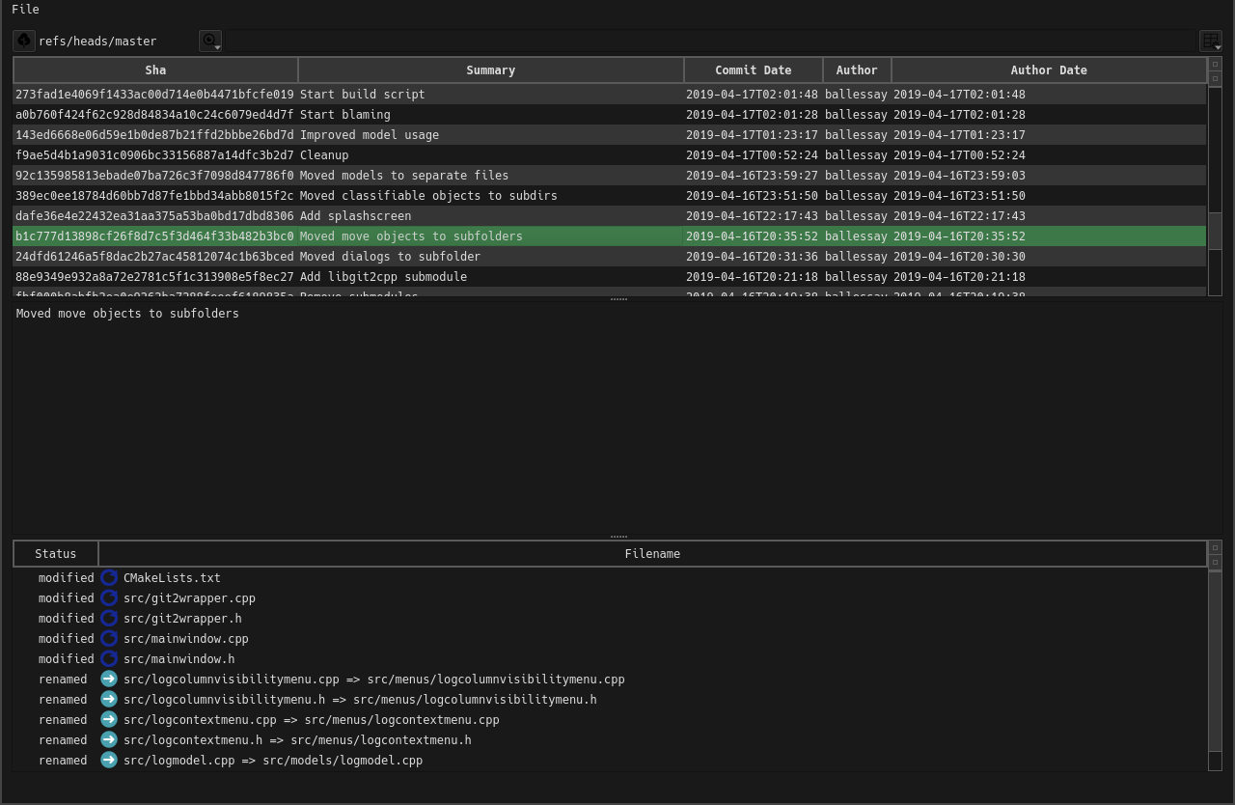Screen dimensions: 1235x805
Task: Click the Commit Date column header
Action: 754,70
